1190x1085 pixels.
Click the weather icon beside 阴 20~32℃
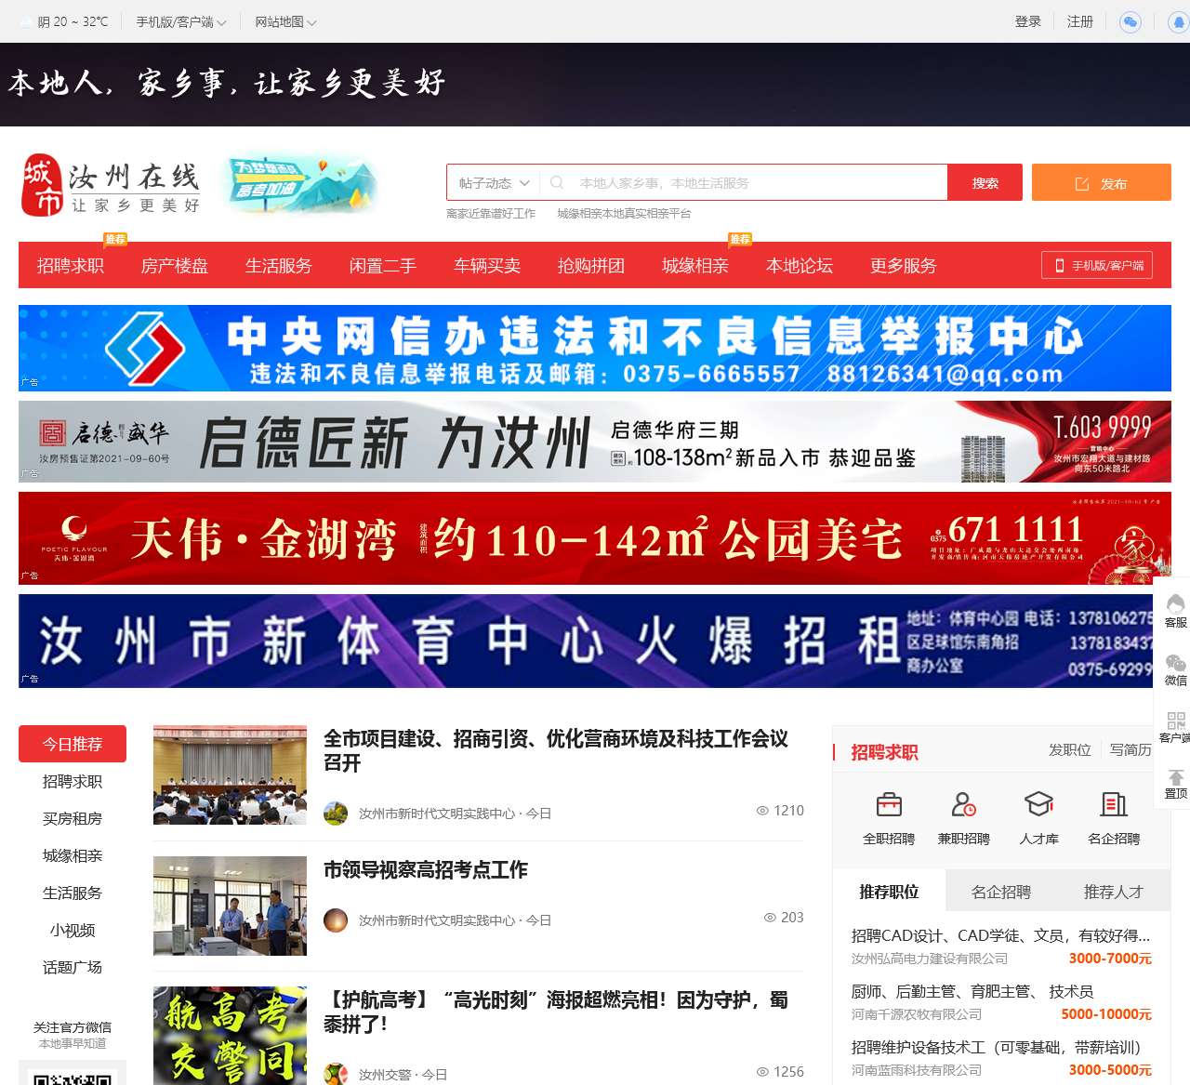(x=26, y=21)
